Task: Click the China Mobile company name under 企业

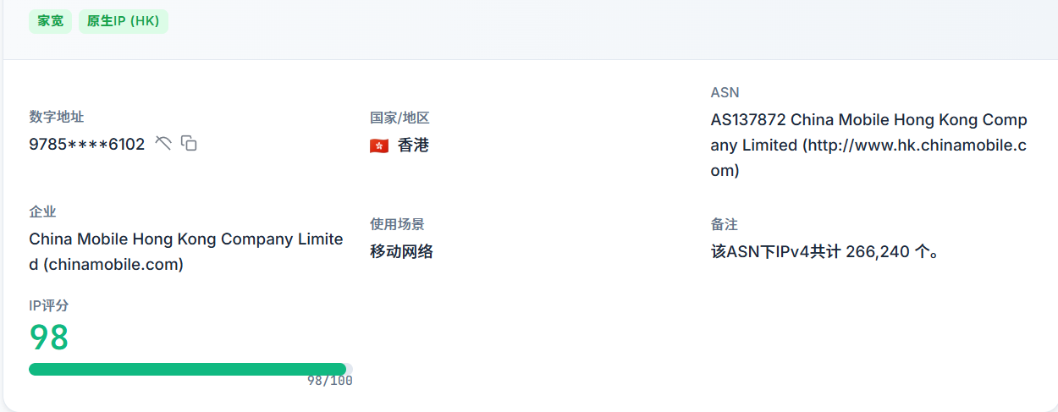Action: 186,251
